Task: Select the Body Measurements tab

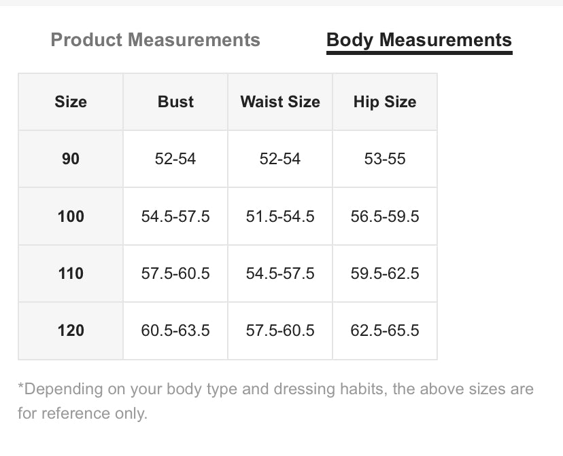Action: (419, 40)
